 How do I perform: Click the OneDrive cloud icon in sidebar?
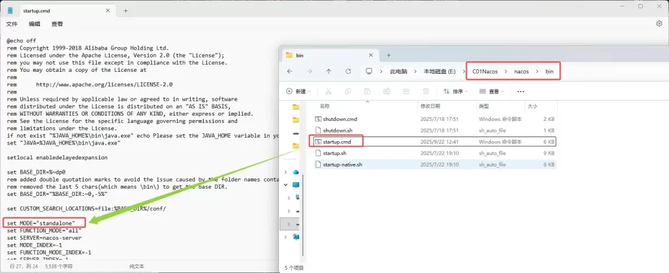[x=296, y=172]
